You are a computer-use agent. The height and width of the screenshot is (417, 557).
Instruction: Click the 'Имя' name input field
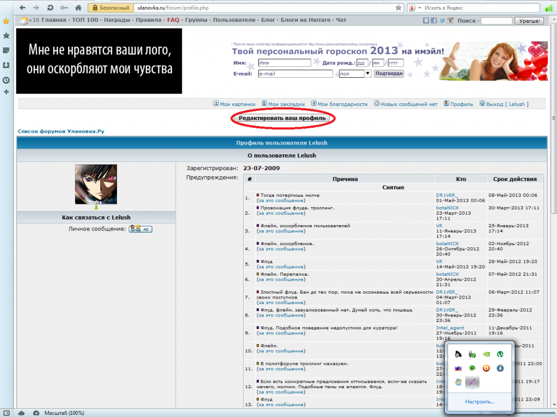[284, 63]
